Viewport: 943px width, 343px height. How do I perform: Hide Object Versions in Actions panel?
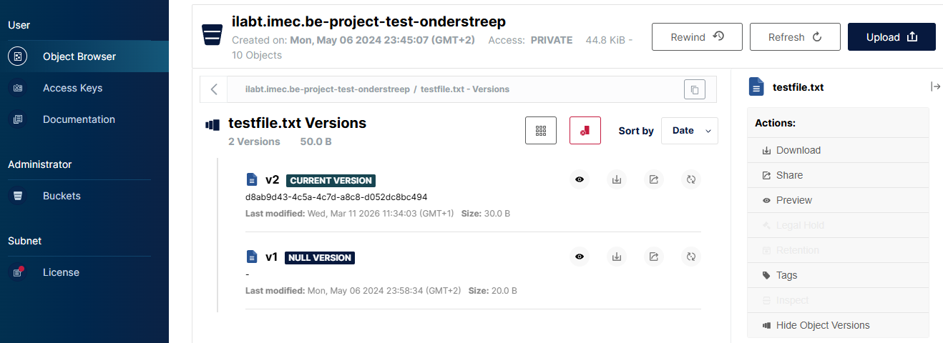(823, 325)
